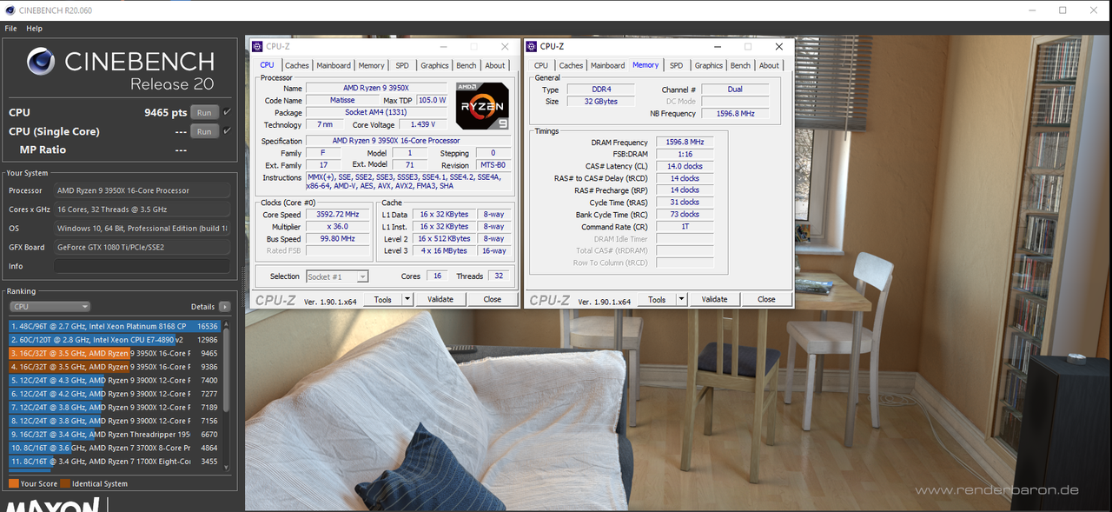The height and width of the screenshot is (512, 1112).
Task: Click Tools button in right CPU-Z
Action: coord(657,299)
